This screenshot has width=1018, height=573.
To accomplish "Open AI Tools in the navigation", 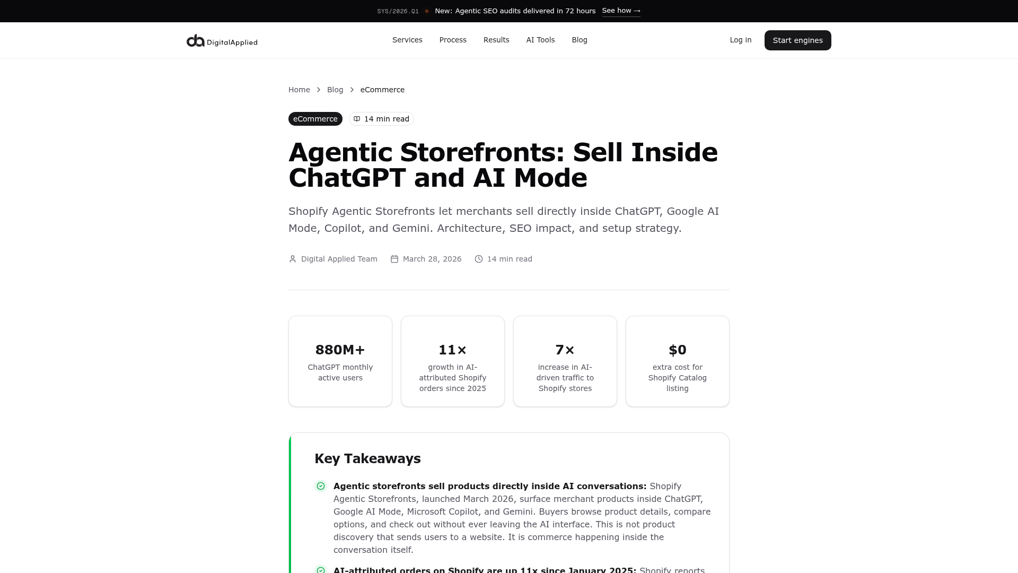I will point(540,40).
